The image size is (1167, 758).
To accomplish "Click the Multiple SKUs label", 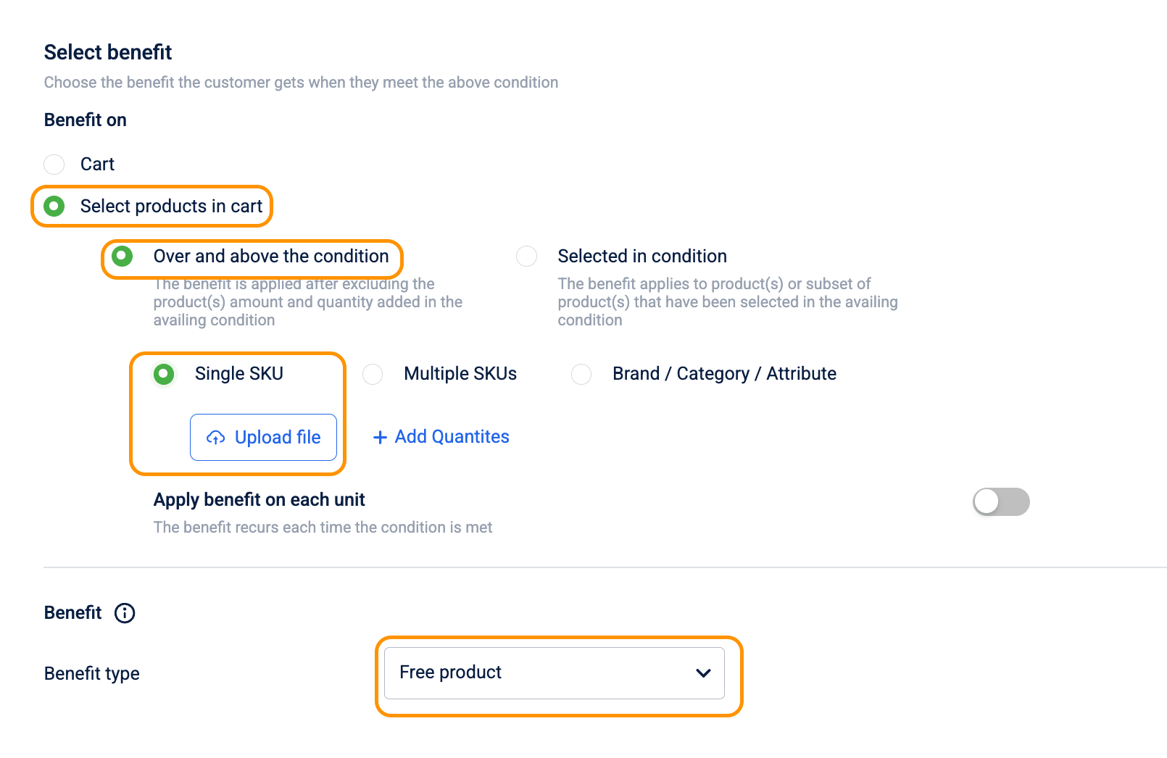I will 460,374.
